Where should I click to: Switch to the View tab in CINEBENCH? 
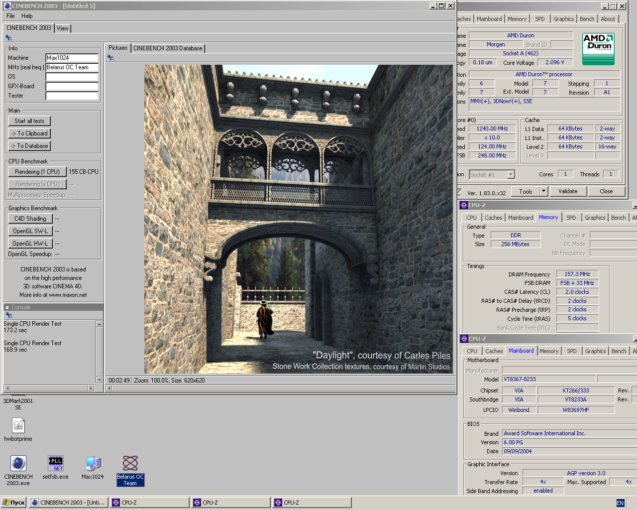[63, 28]
